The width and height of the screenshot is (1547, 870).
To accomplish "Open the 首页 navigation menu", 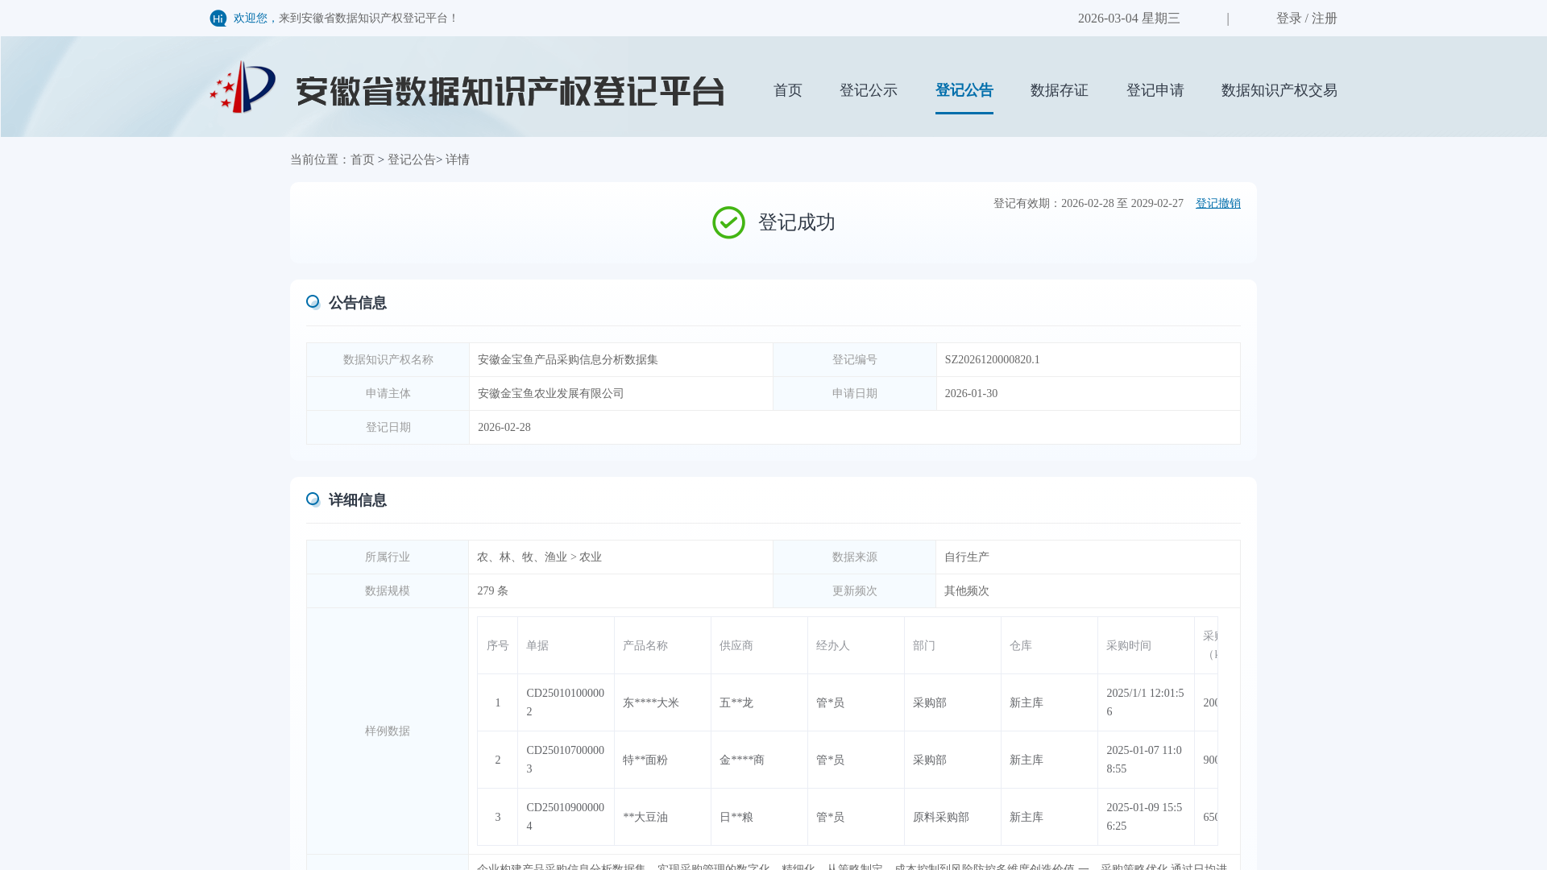I will coord(788,90).
